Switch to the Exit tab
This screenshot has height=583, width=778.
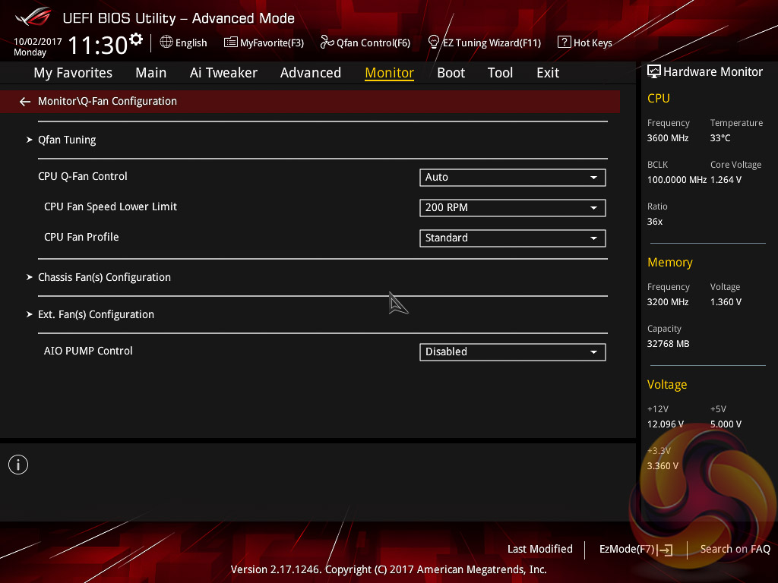point(548,73)
